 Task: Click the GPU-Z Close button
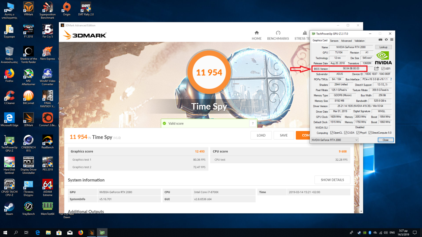click(x=385, y=140)
